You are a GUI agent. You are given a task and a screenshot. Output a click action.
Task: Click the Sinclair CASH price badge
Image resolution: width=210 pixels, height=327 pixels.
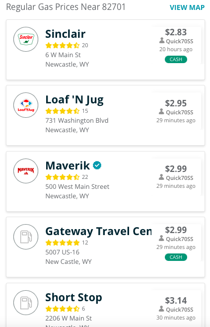(176, 60)
